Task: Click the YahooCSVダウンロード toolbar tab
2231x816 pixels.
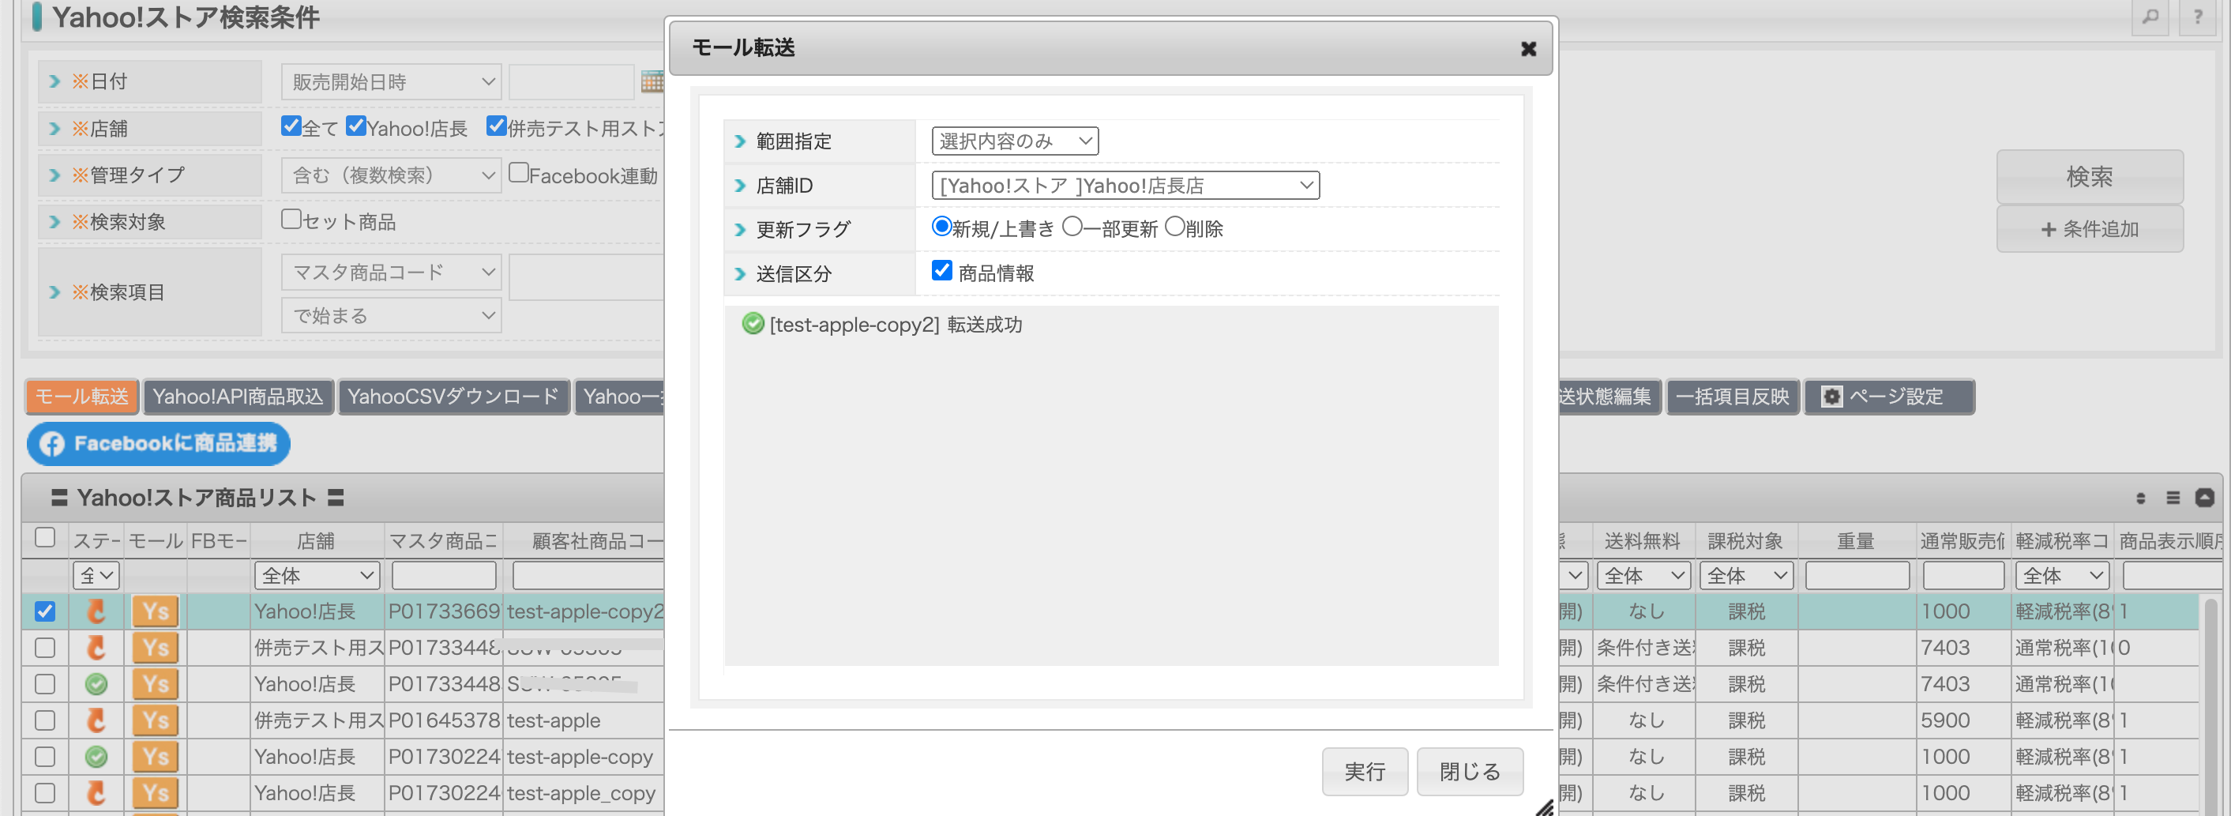Action: click(x=453, y=397)
